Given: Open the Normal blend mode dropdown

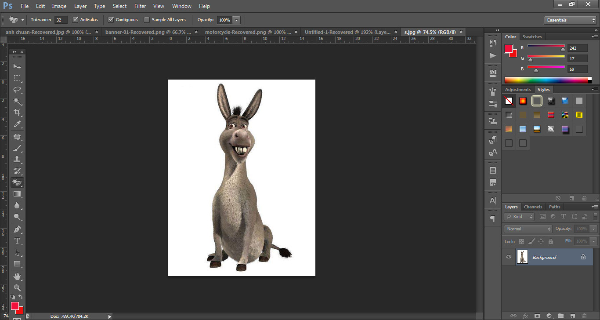Looking at the screenshot, I should [x=528, y=229].
